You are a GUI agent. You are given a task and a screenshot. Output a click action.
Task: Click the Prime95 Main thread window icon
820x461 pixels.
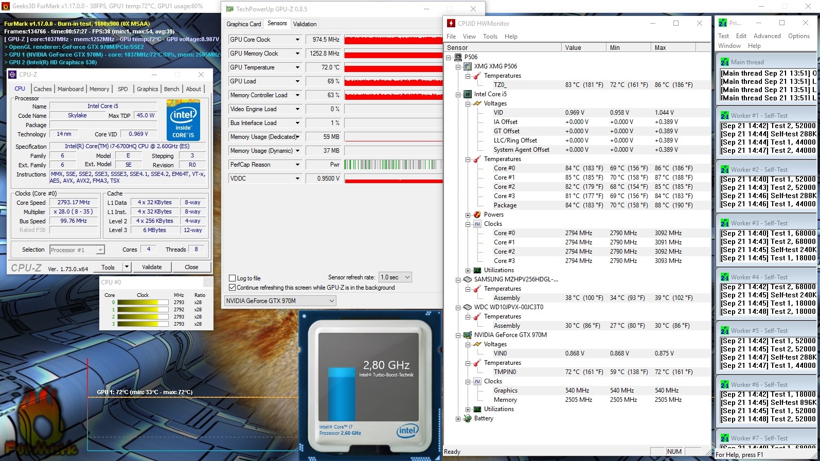click(724, 62)
